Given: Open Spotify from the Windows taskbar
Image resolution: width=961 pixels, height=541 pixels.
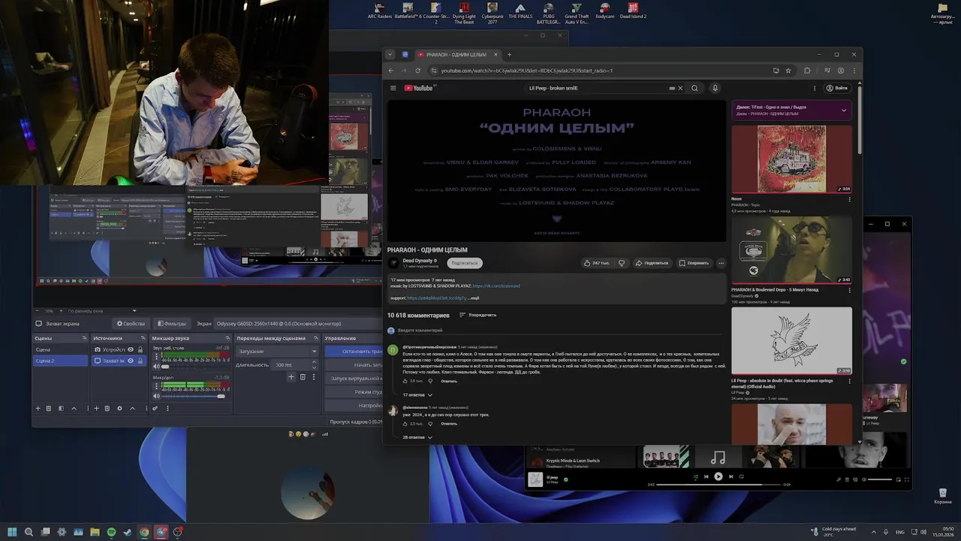Looking at the screenshot, I should point(111,532).
